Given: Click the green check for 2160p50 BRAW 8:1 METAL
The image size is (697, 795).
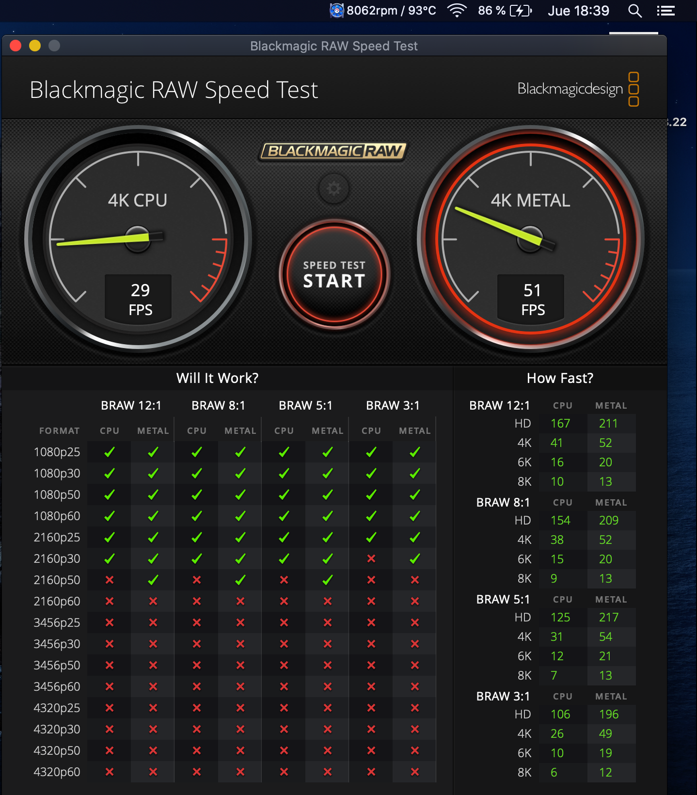Looking at the screenshot, I should pos(240,580).
